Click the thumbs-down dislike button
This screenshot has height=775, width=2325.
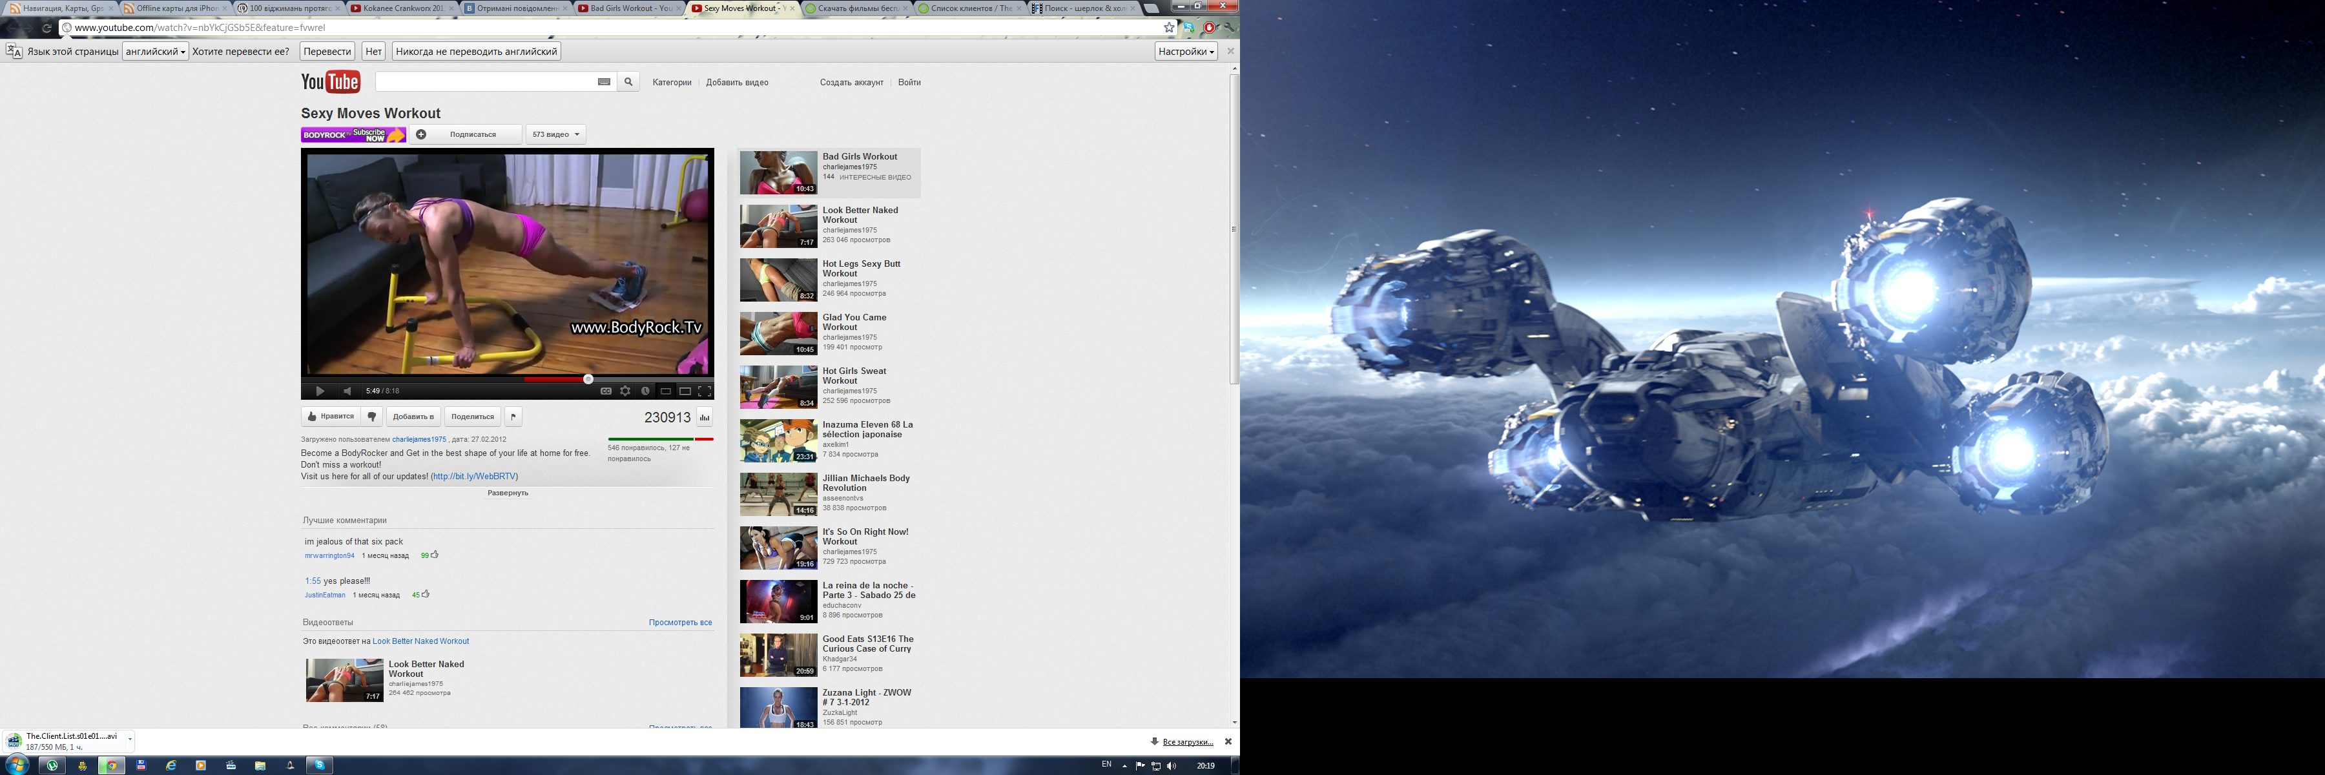click(x=371, y=417)
